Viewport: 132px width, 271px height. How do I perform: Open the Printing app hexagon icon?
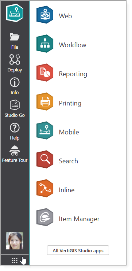click(x=45, y=101)
